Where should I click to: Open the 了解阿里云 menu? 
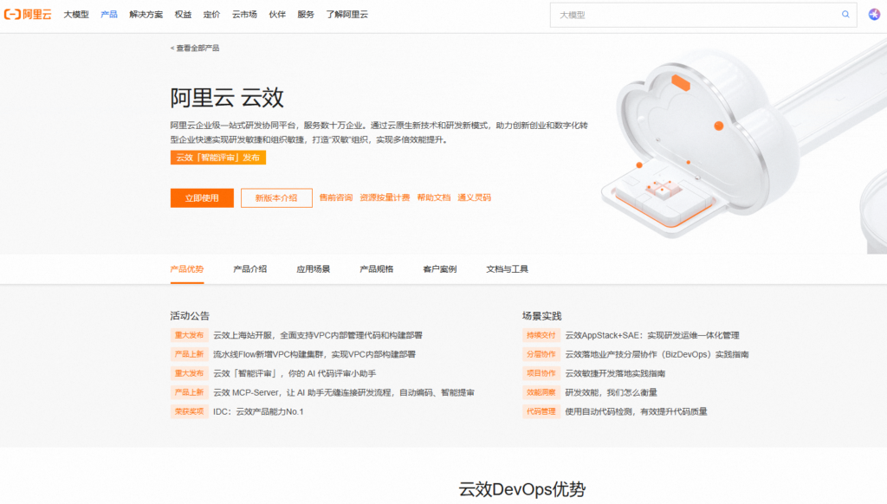pyautogui.click(x=346, y=15)
